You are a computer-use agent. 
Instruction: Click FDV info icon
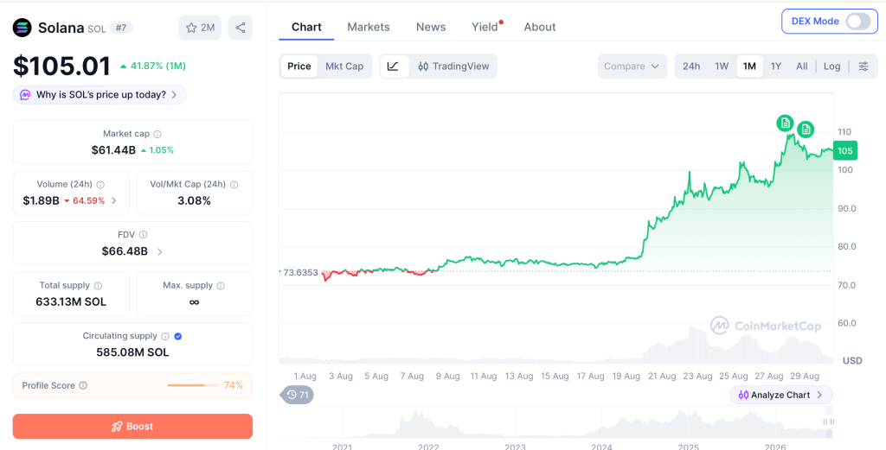coord(144,235)
